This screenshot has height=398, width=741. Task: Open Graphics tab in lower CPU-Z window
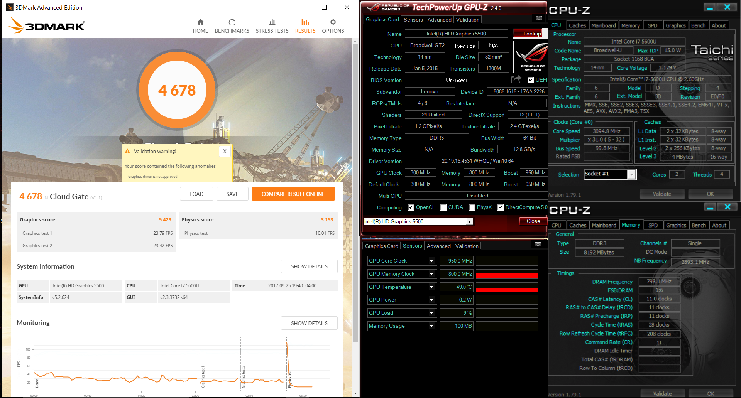tap(676, 225)
